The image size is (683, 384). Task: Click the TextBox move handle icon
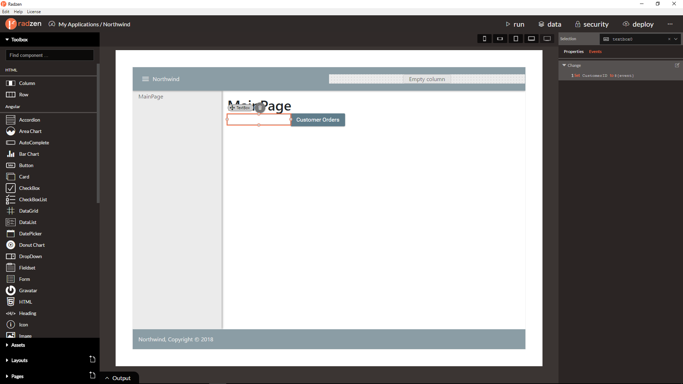[x=232, y=108]
